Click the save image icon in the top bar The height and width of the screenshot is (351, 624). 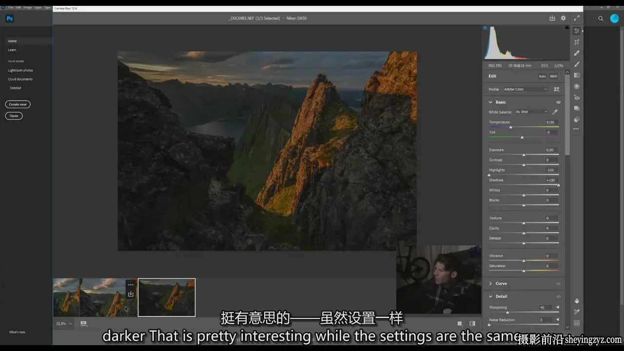pos(552,18)
